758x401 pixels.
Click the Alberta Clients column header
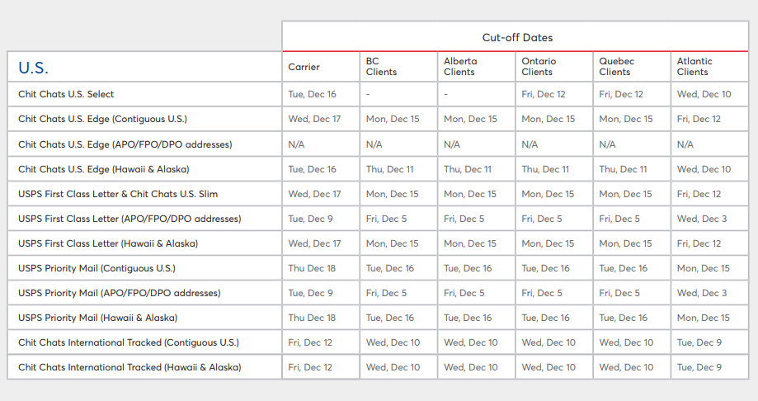click(x=460, y=67)
